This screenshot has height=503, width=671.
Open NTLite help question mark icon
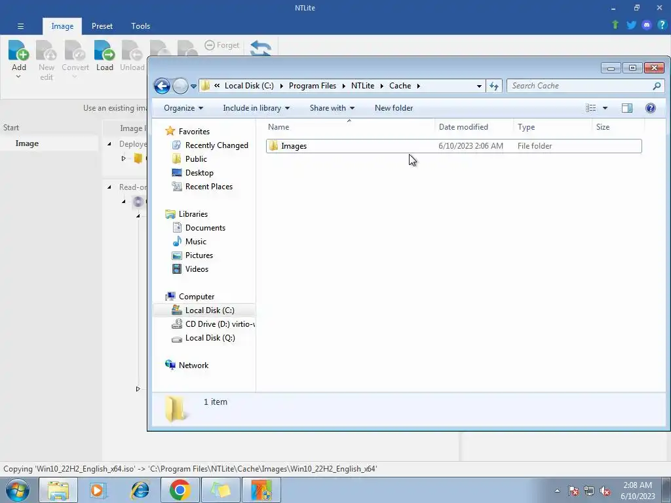[662, 25]
